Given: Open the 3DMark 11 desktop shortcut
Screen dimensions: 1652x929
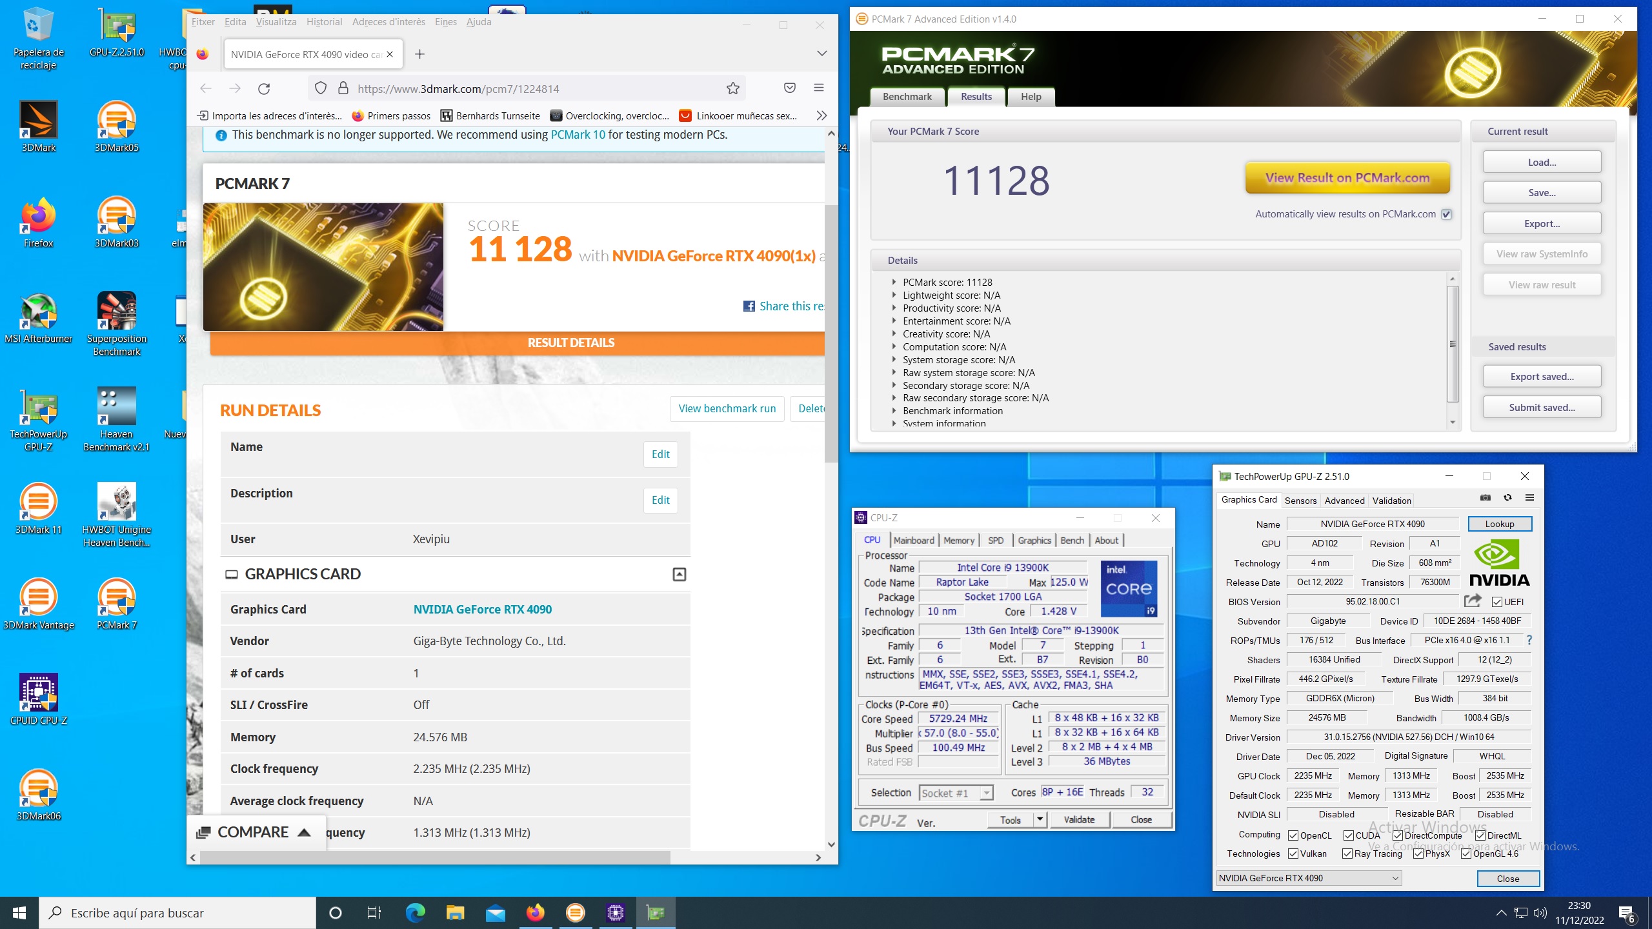Looking at the screenshot, I should point(39,509).
